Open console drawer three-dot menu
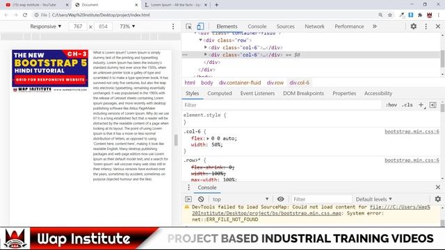Viewport: 445px width, 250px height. [188, 187]
